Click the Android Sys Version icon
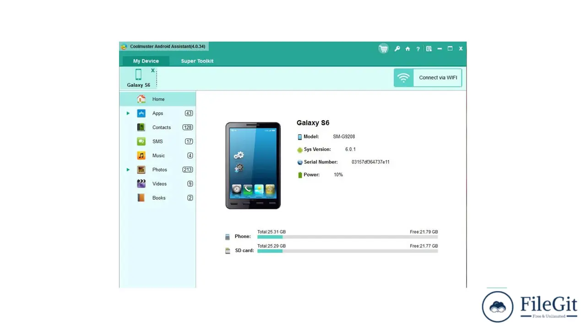Screen dimensions: 586x329 click(300, 149)
